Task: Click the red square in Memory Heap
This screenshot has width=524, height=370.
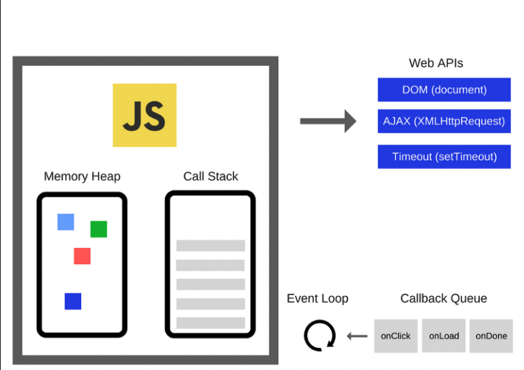Action: (x=82, y=256)
